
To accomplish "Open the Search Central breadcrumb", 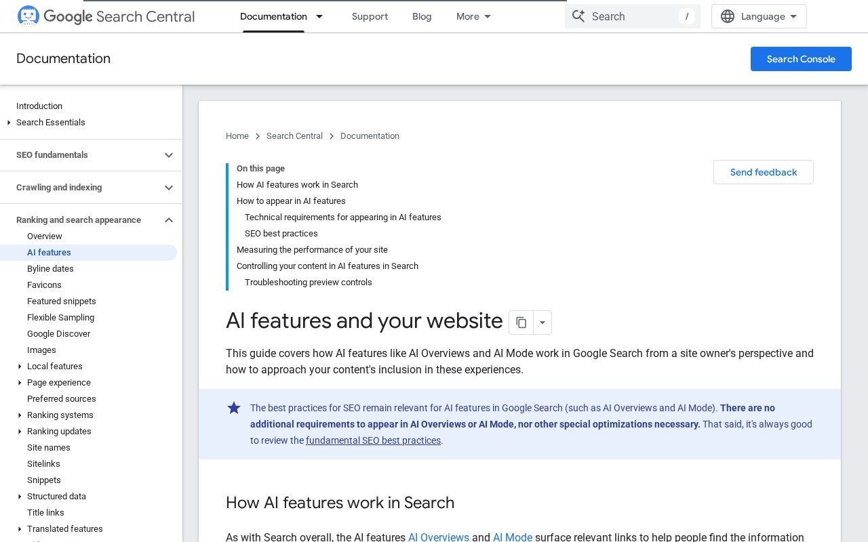I will click(x=294, y=136).
